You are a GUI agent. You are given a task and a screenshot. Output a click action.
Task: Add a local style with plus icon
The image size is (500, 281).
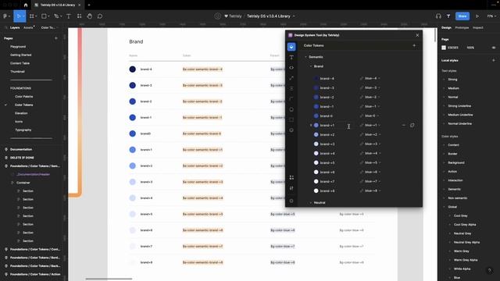click(493, 60)
